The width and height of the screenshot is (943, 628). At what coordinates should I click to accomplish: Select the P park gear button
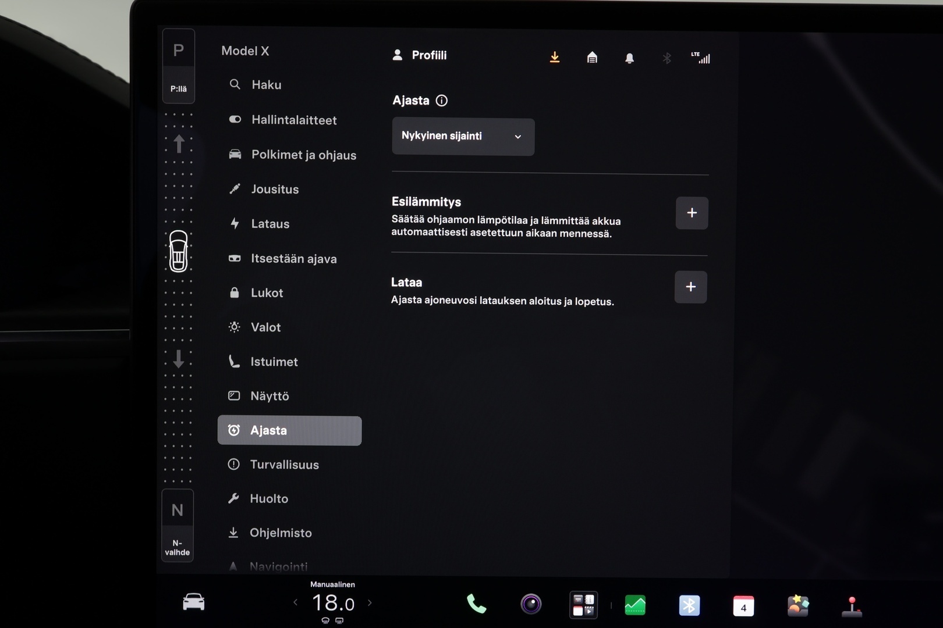(179, 66)
